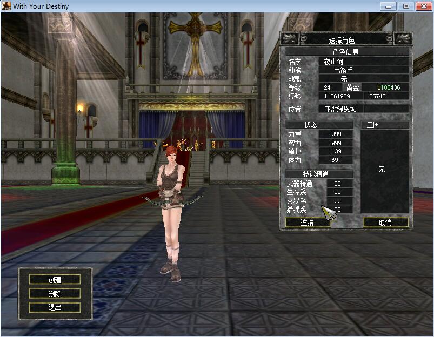Click the 智力 intelligence value 999
434x337 pixels.
(336, 143)
